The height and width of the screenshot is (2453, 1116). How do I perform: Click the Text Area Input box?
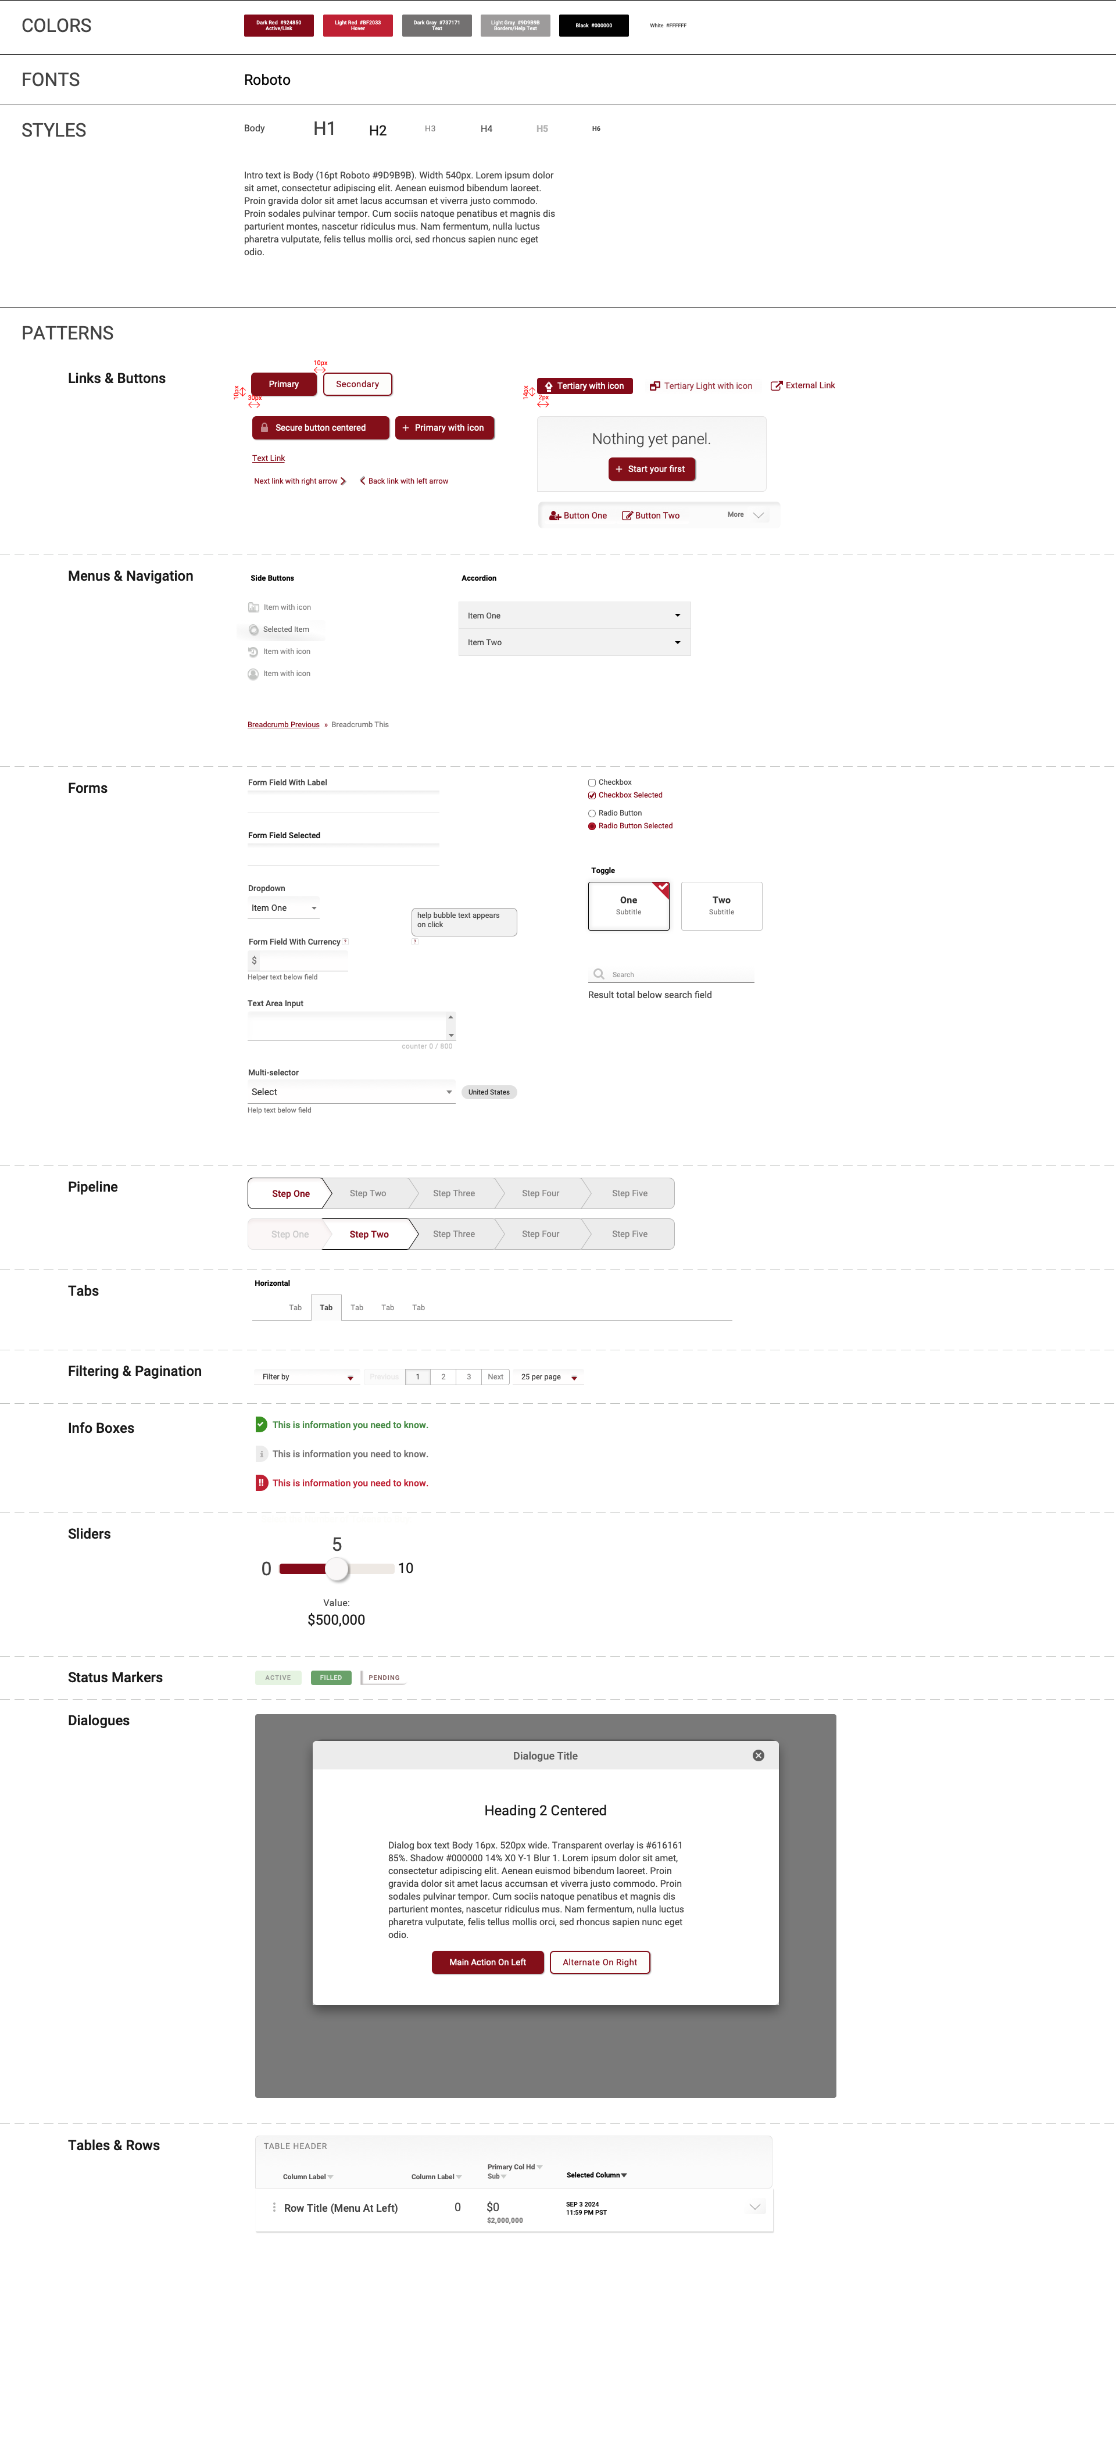(352, 1025)
